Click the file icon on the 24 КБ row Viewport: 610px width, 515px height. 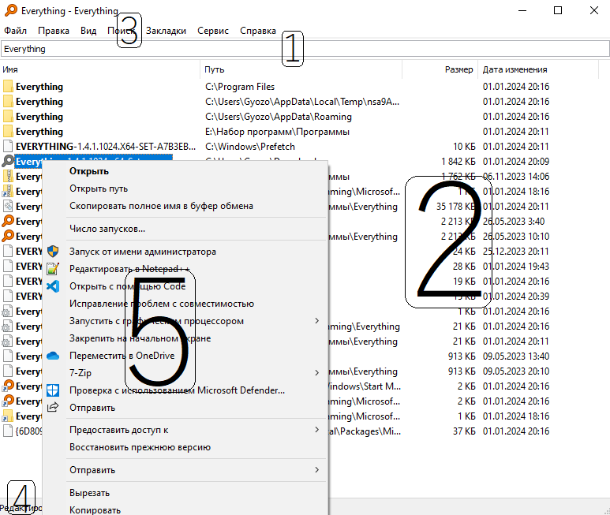(x=8, y=251)
